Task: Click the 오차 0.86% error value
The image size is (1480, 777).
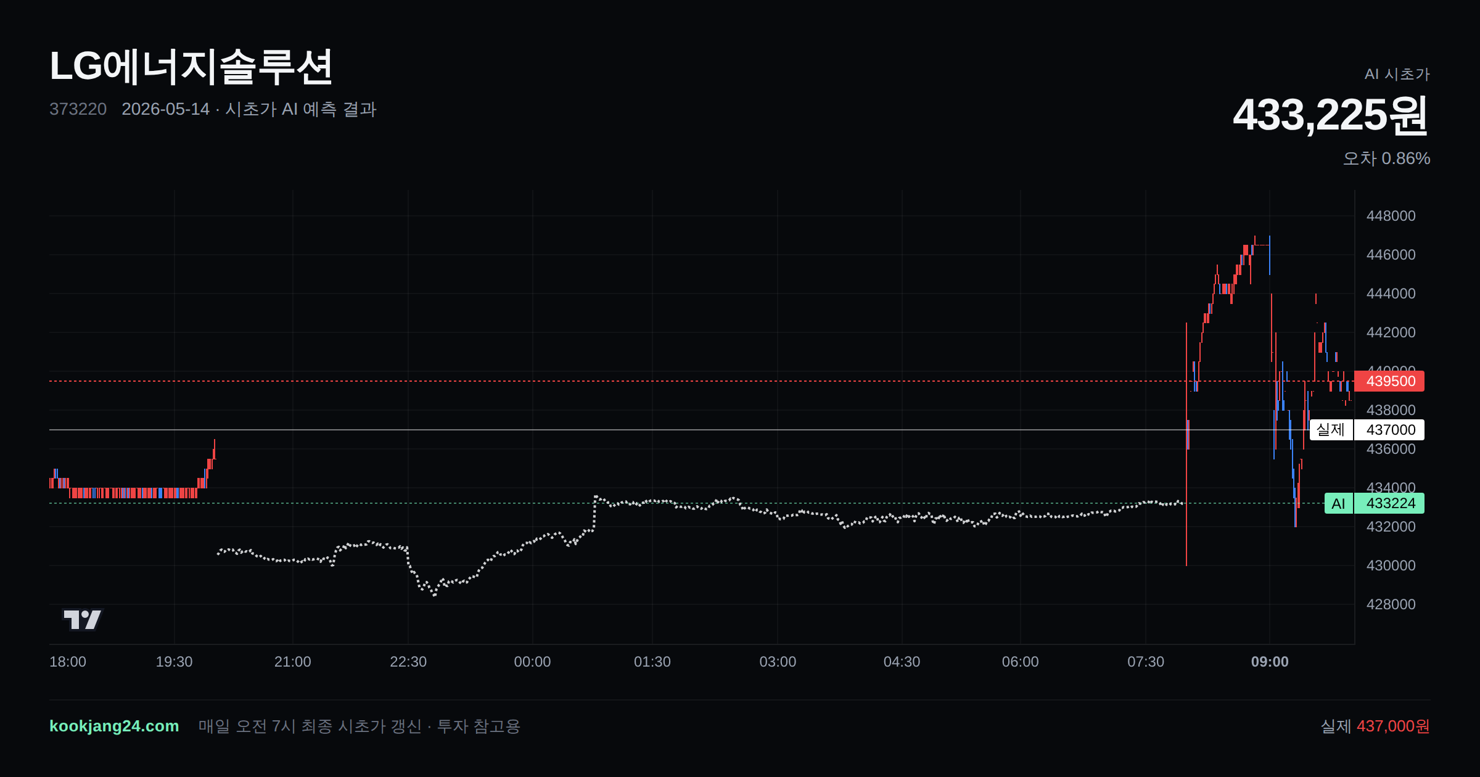Action: (1386, 158)
